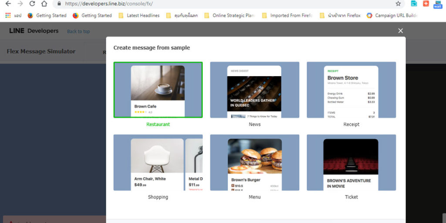Viewport: 446px width, 223px height.
Task: Open the blue 'wait' extension icon
Action: tap(438, 4)
